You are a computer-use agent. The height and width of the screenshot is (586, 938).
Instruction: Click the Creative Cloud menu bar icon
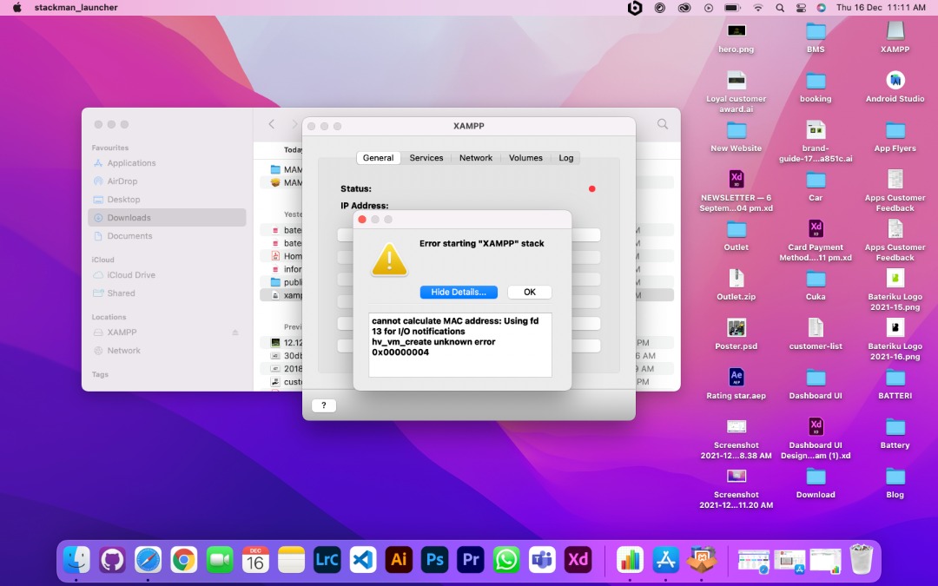click(x=684, y=8)
